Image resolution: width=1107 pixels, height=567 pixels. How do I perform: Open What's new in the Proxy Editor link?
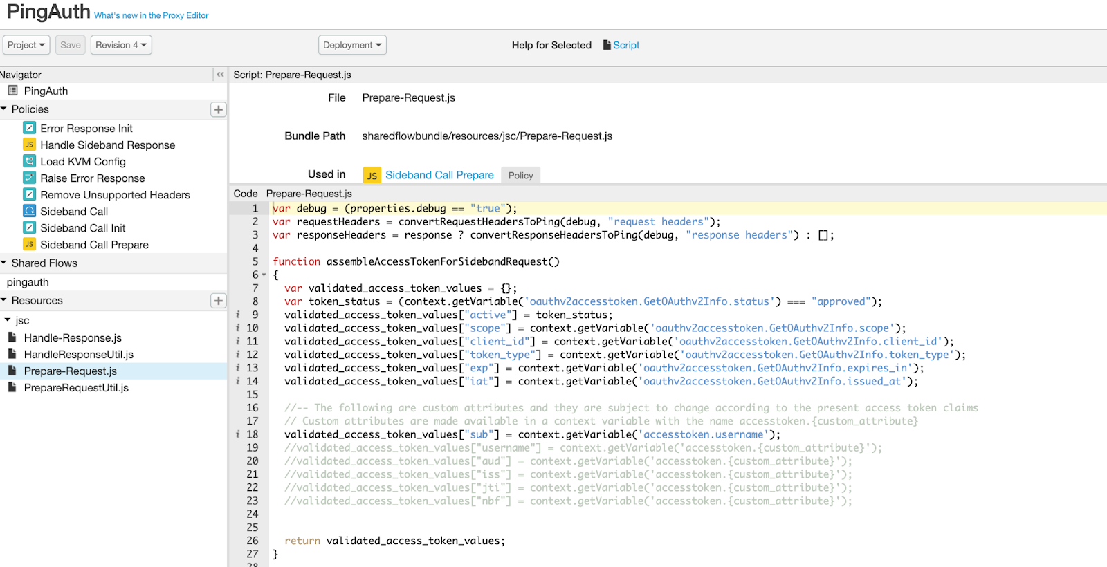pos(152,15)
